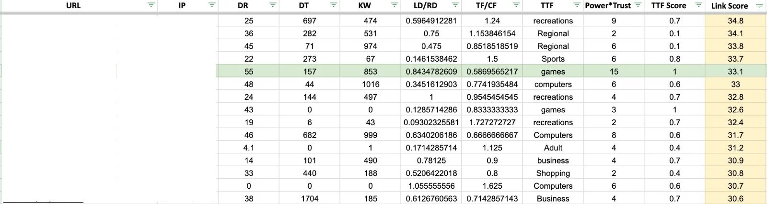Click LD/RD cell 0.8434782609

click(x=431, y=72)
